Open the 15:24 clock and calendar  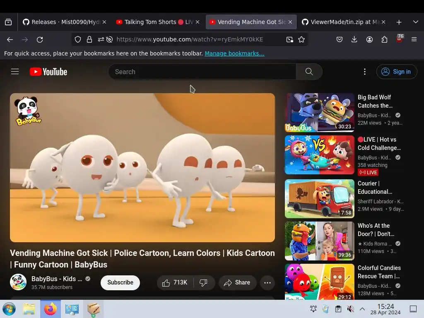pyautogui.click(x=385, y=309)
